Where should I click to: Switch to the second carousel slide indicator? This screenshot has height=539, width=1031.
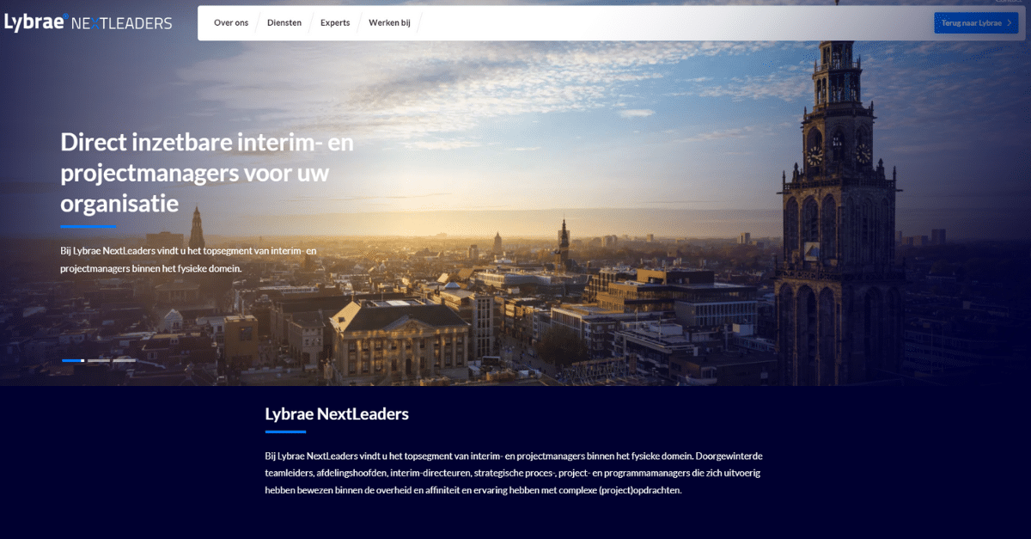[x=98, y=360]
